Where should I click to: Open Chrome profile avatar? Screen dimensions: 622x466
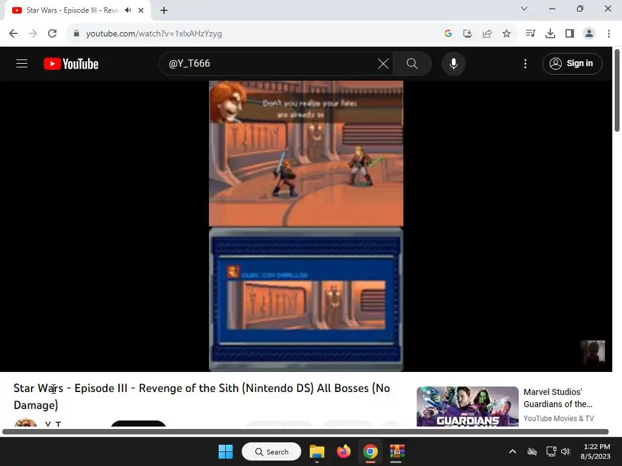click(x=589, y=34)
